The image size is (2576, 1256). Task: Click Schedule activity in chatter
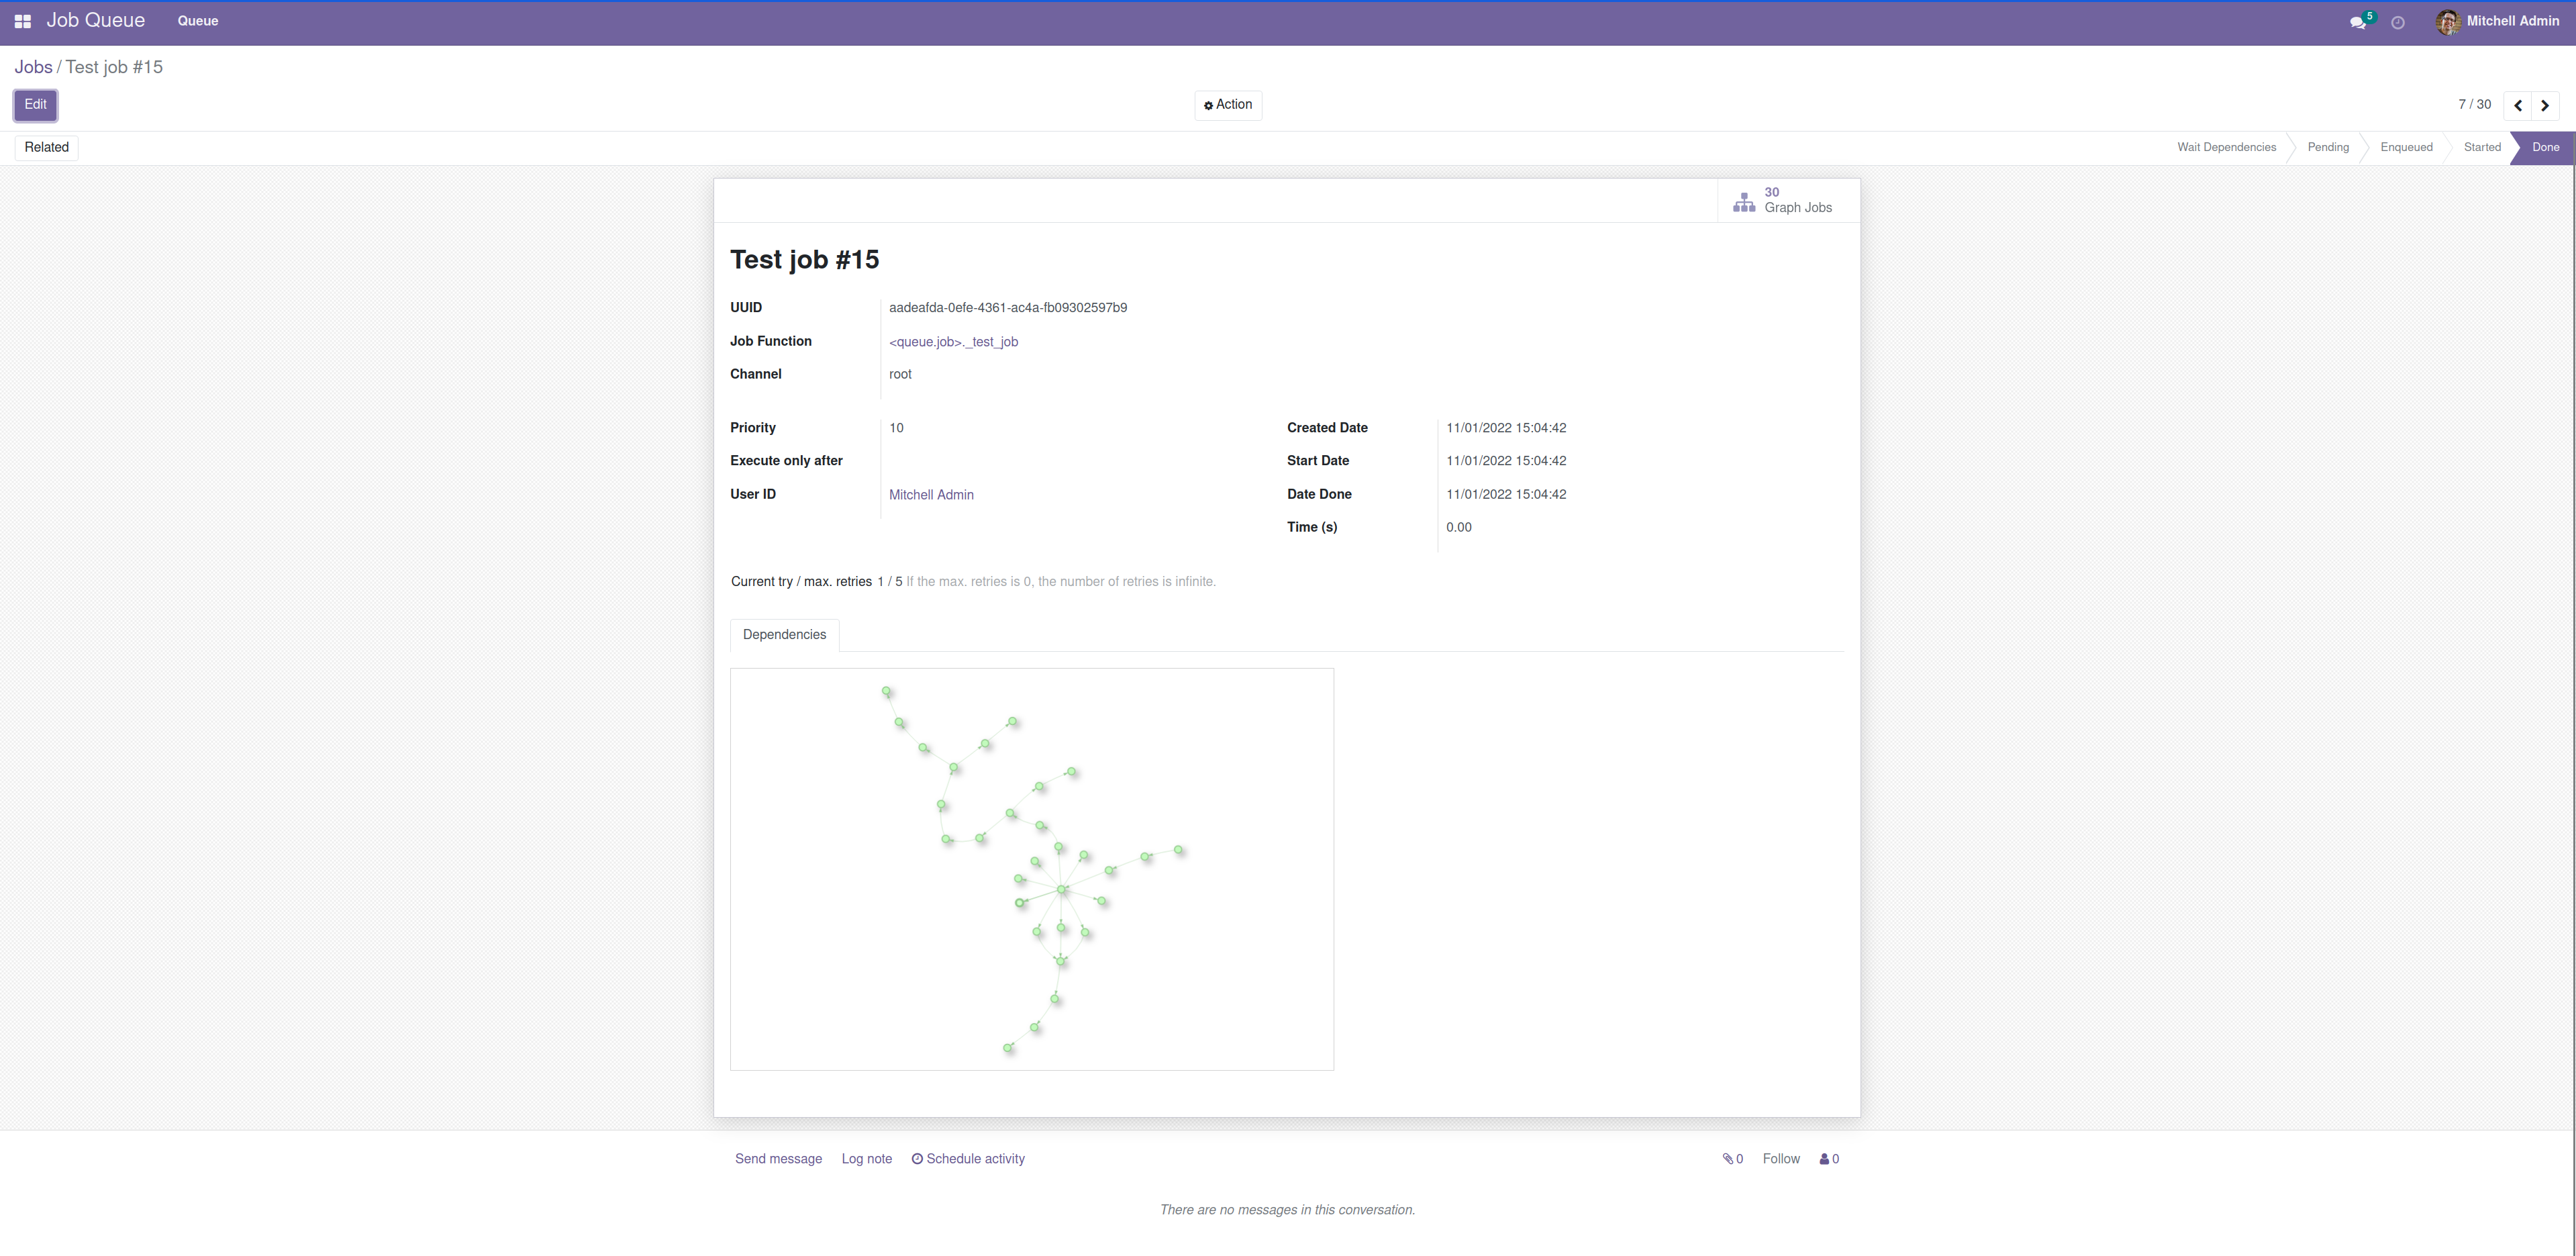click(967, 1159)
